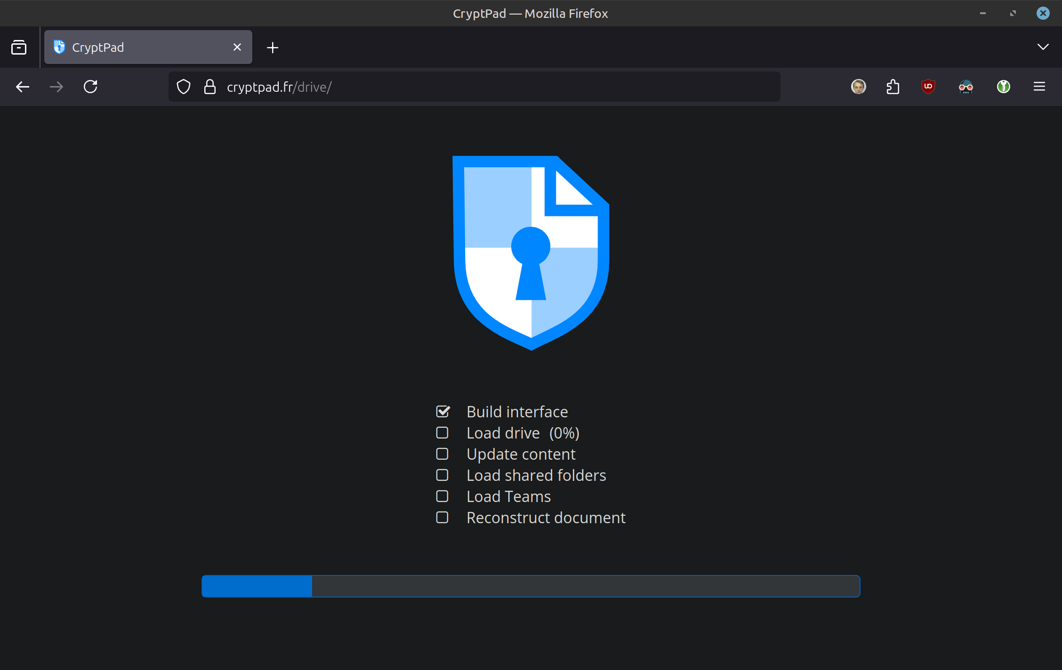
Task: Open a new tab with plus button
Action: coord(273,48)
